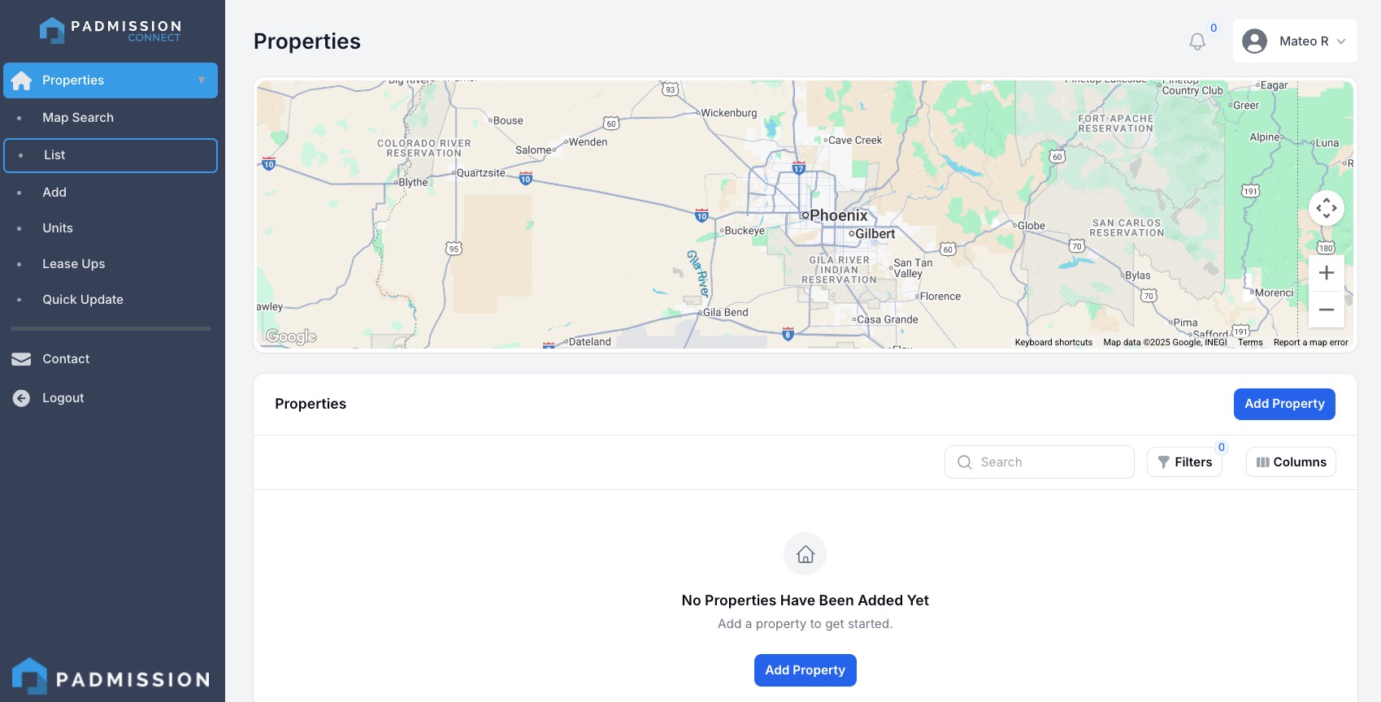
Task: Click the Padmission Connect logo
Action: pos(110,30)
